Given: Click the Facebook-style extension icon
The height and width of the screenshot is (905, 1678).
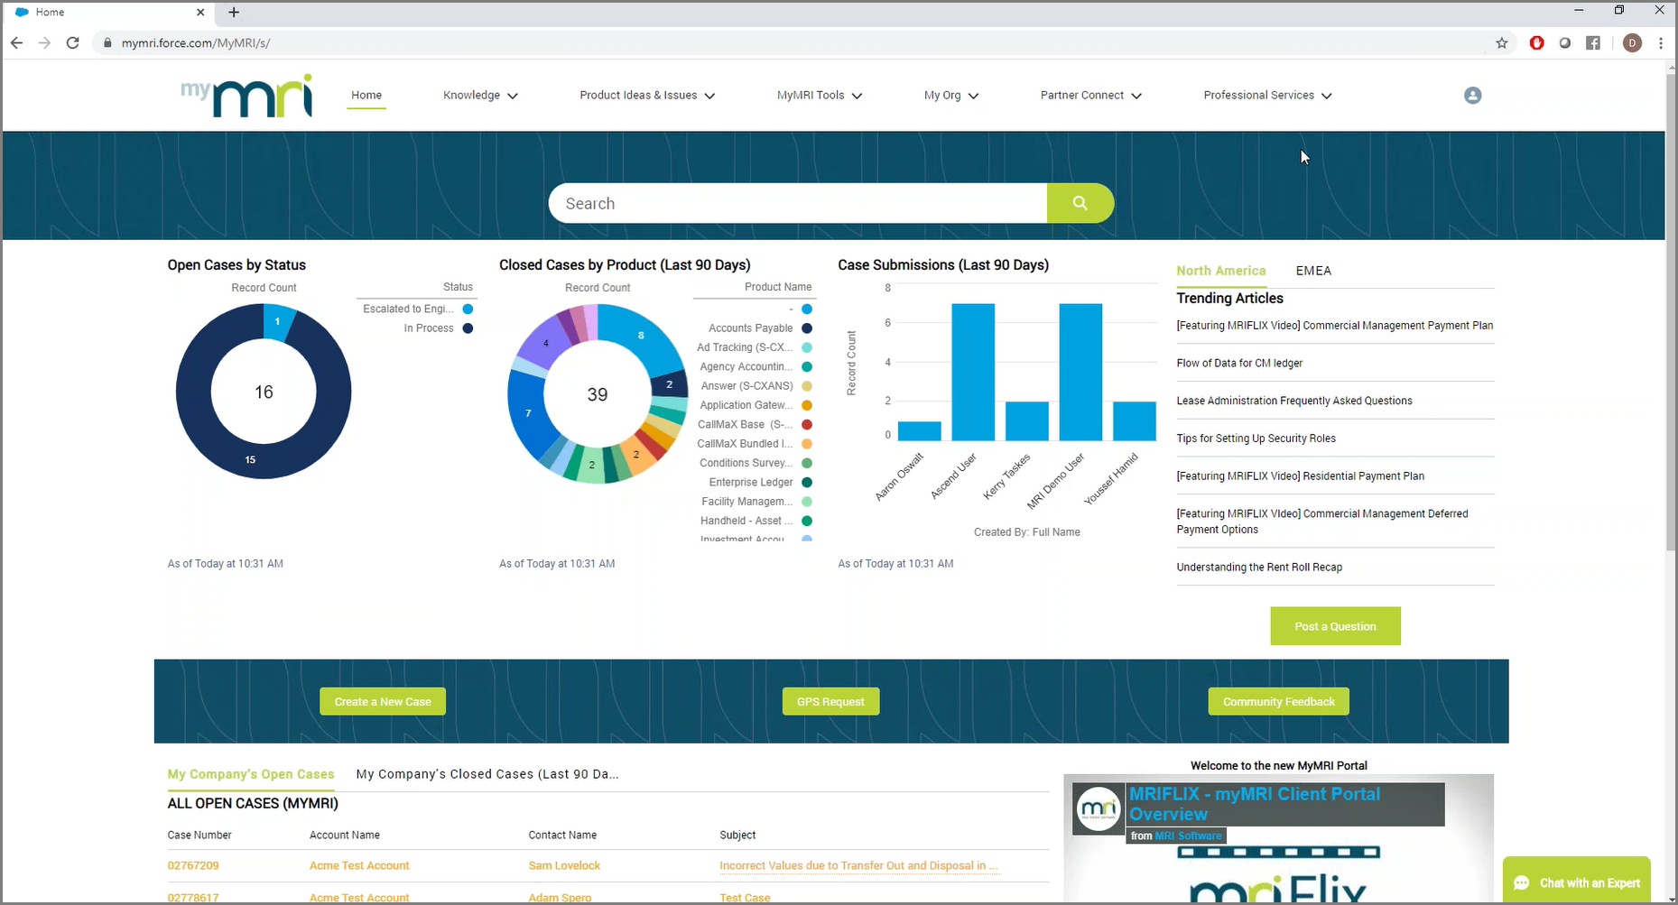Looking at the screenshot, I should (1593, 42).
